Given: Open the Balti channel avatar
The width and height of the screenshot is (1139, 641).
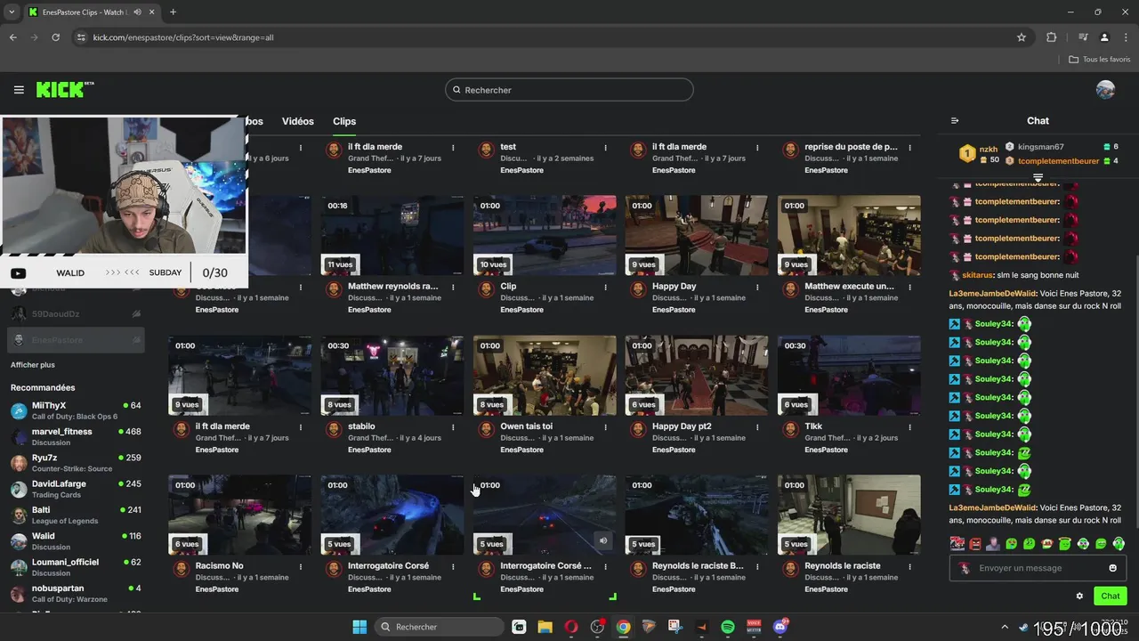Looking at the screenshot, I should coord(19,515).
